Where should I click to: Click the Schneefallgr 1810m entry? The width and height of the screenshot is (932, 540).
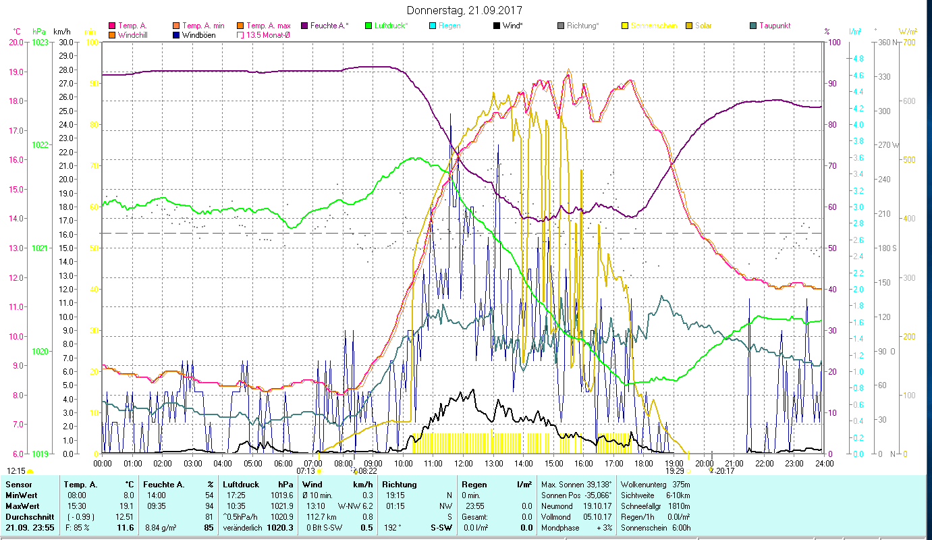click(655, 506)
